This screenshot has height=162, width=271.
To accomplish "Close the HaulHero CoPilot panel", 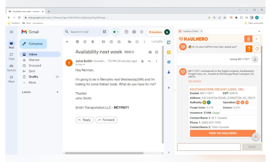I will click(259, 31).
